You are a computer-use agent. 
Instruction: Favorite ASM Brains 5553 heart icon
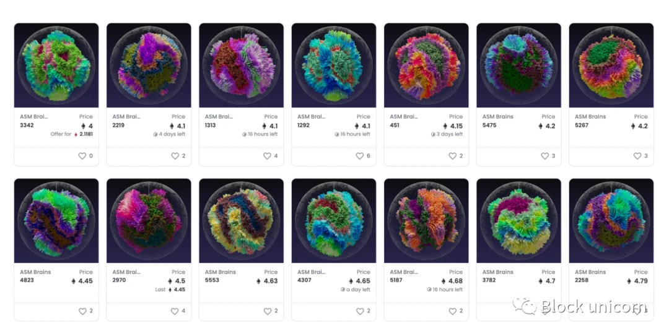point(267,311)
